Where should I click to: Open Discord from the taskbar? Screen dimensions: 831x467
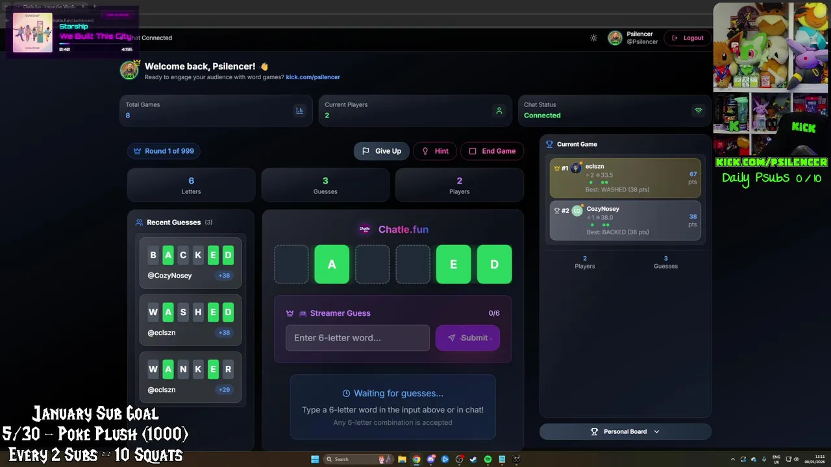430,459
